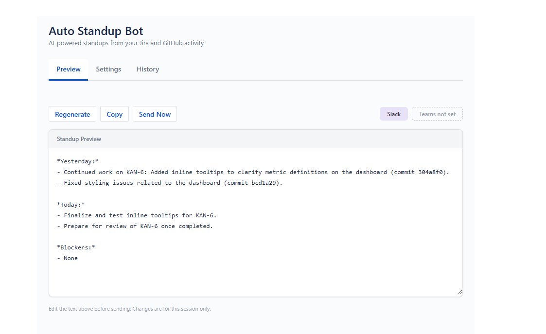Copy the standup text
Screen dimensions: 546x334
coord(114,114)
